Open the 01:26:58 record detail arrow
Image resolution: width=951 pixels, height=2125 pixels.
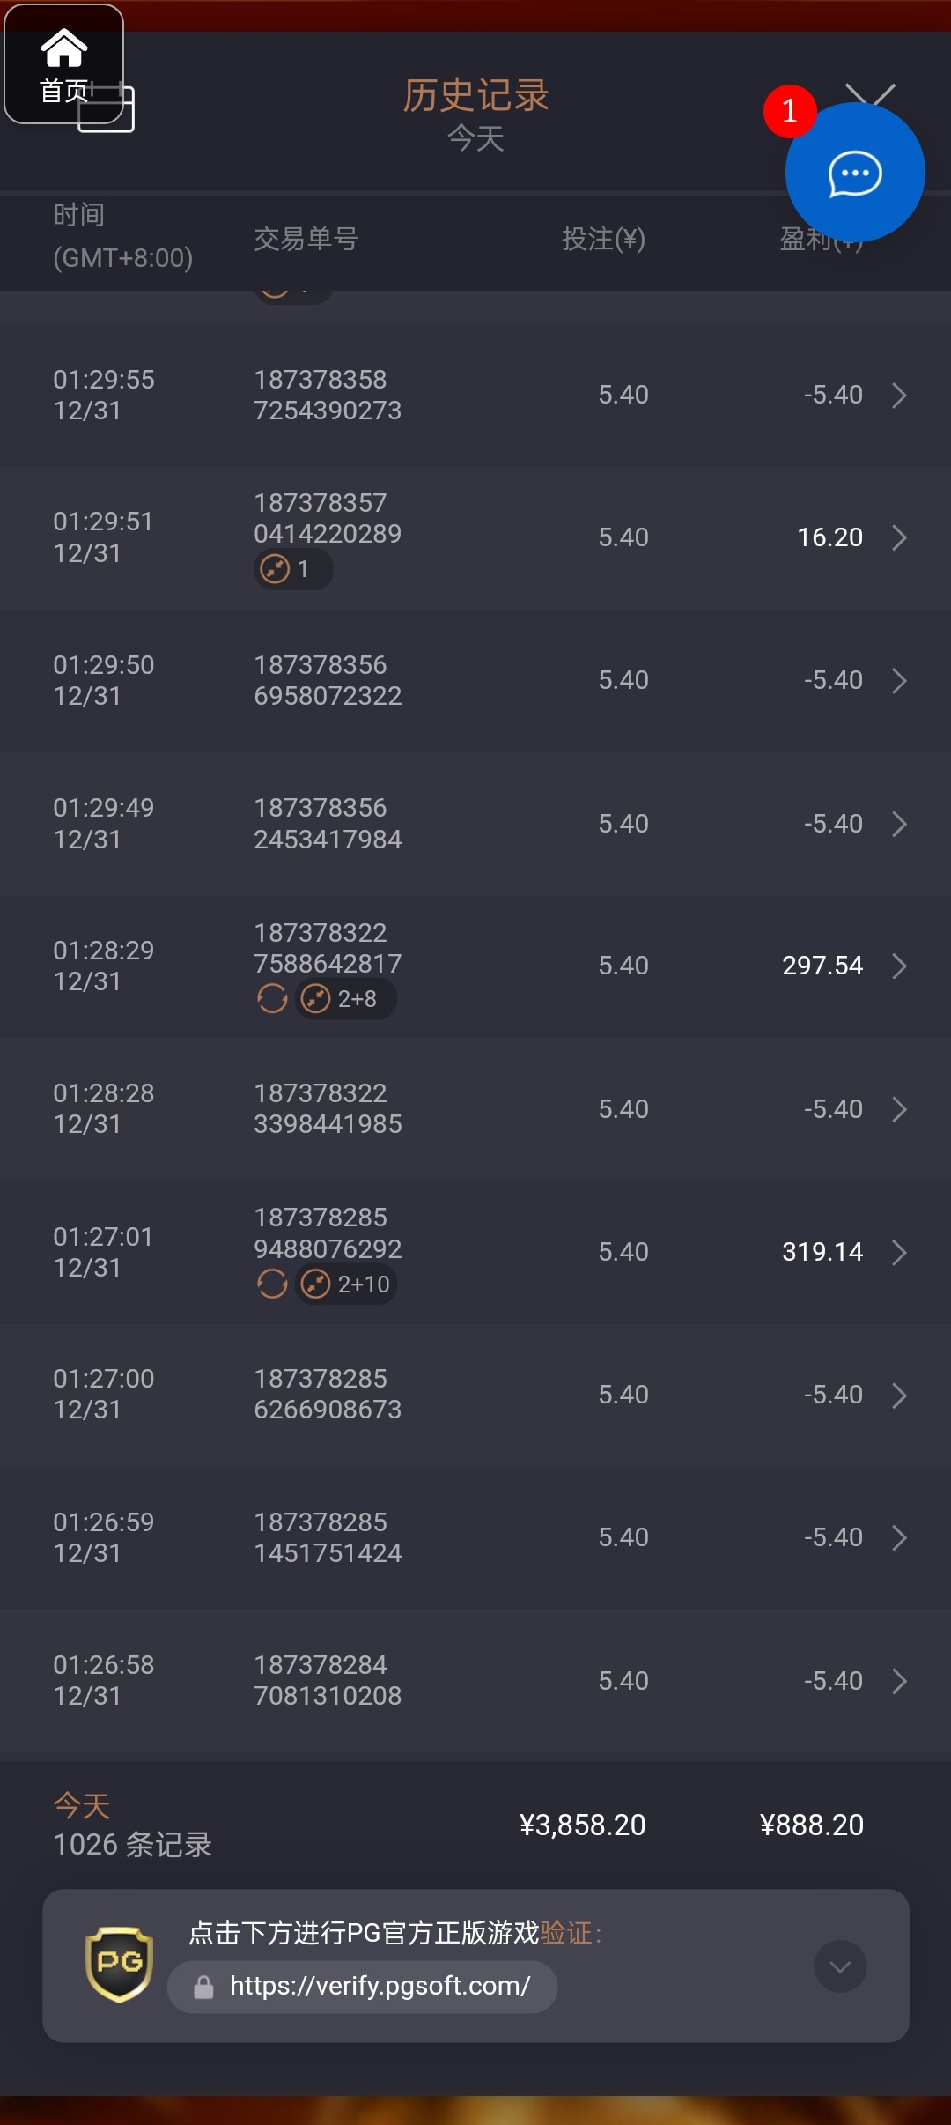point(899,1681)
